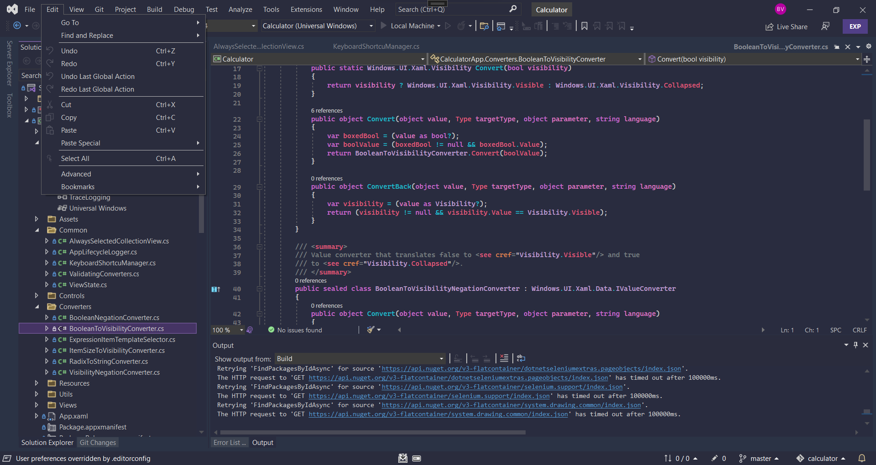The height and width of the screenshot is (465, 876).
Task: Click the search magnifier icon
Action: [x=513, y=9]
